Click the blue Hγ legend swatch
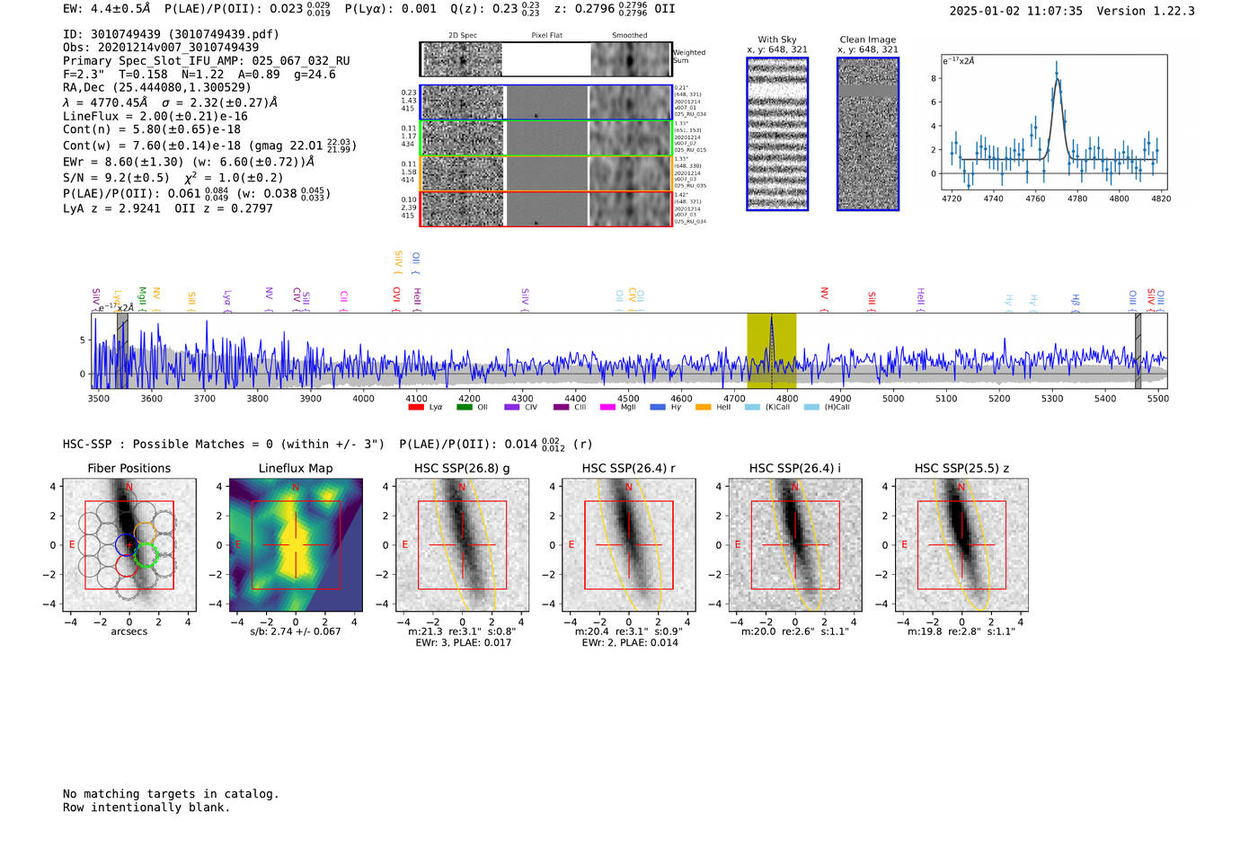 coord(658,407)
